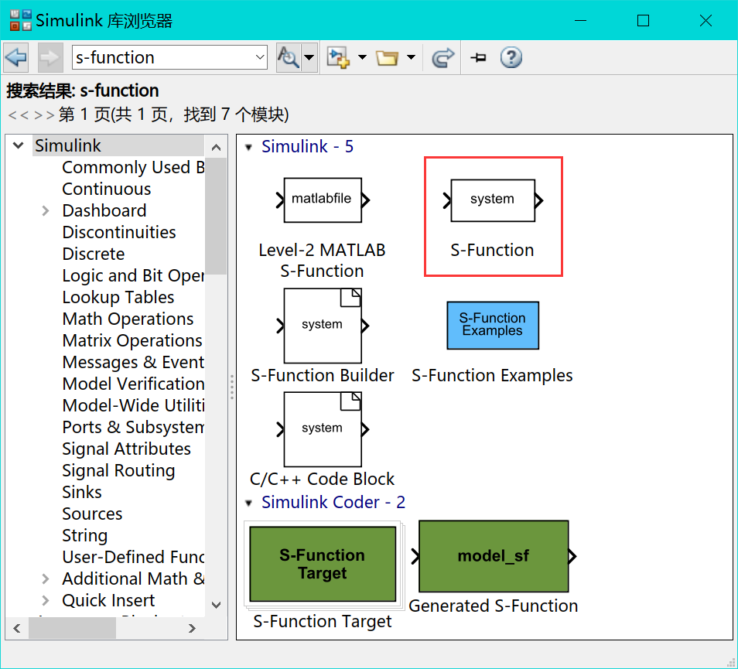Select the Discrete library
The width and height of the screenshot is (738, 669).
tap(93, 254)
